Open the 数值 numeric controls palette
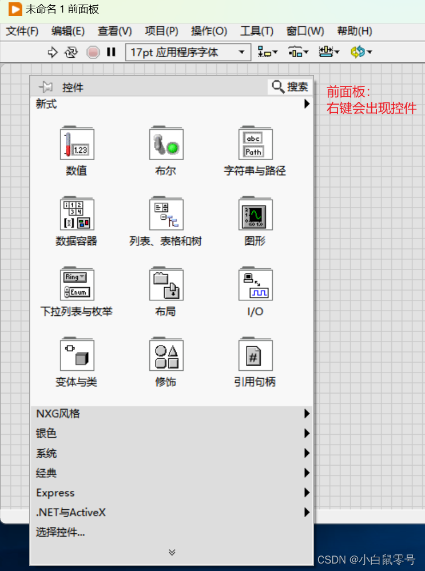The width and height of the screenshot is (425, 571). coord(77,143)
